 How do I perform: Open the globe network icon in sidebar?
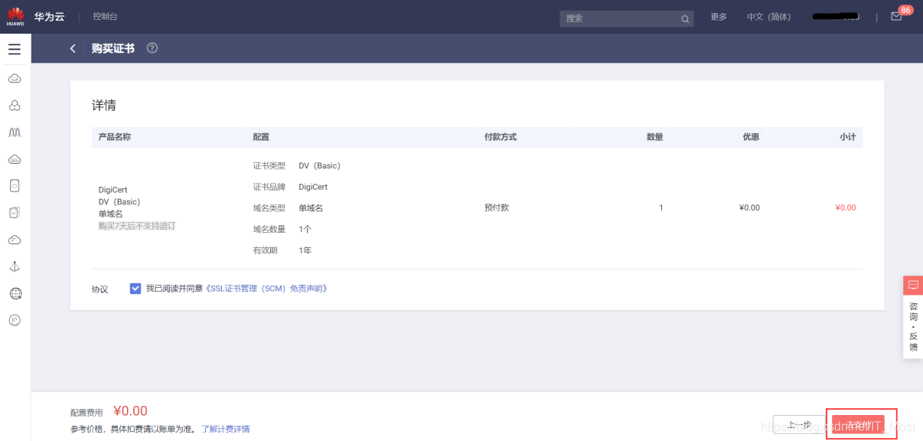pos(15,293)
